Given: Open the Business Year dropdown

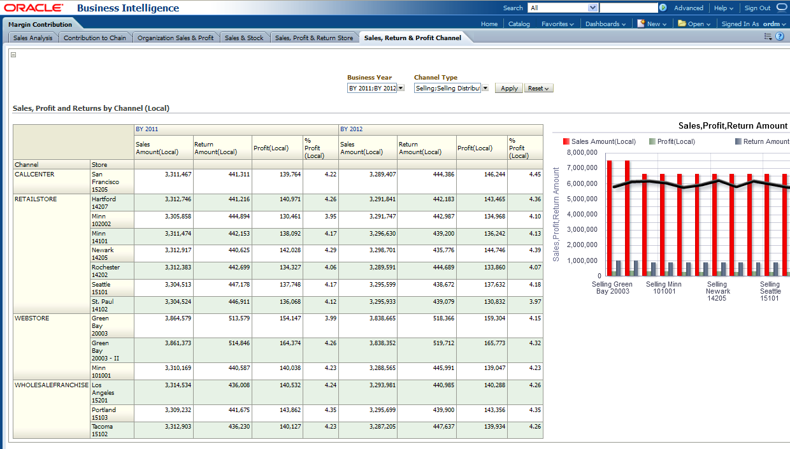Looking at the screenshot, I should tap(401, 89).
